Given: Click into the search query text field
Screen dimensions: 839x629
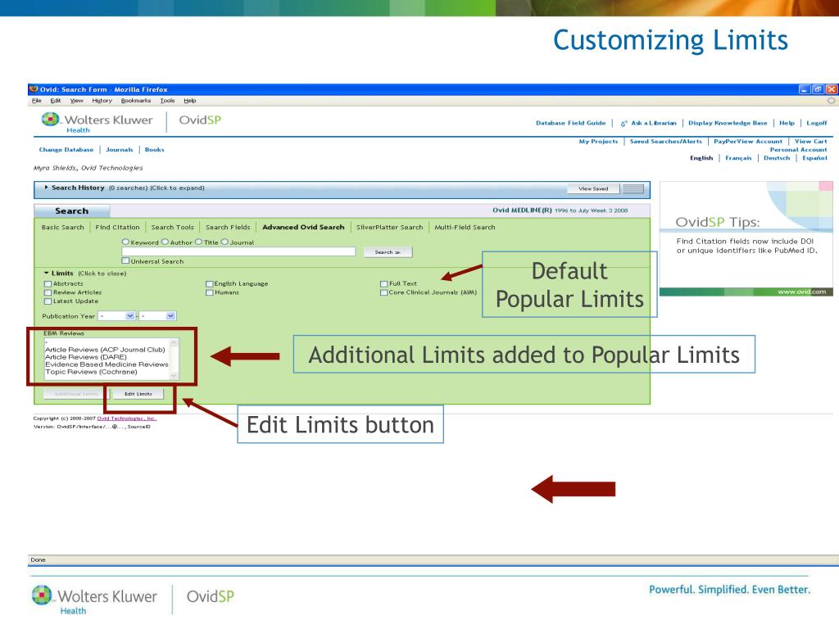Looking at the screenshot, I should coord(238,251).
